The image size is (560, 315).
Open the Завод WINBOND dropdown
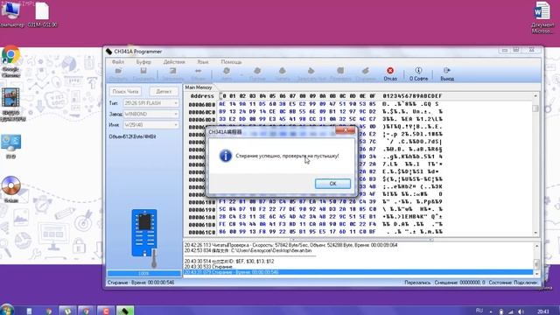tap(151, 114)
